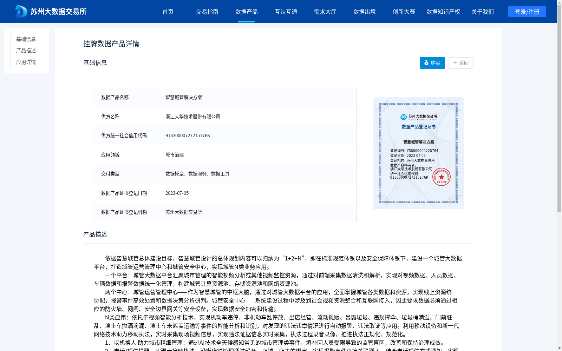
Task: Select the value 数据模型、数据服务、数据工具
Action: (197, 174)
